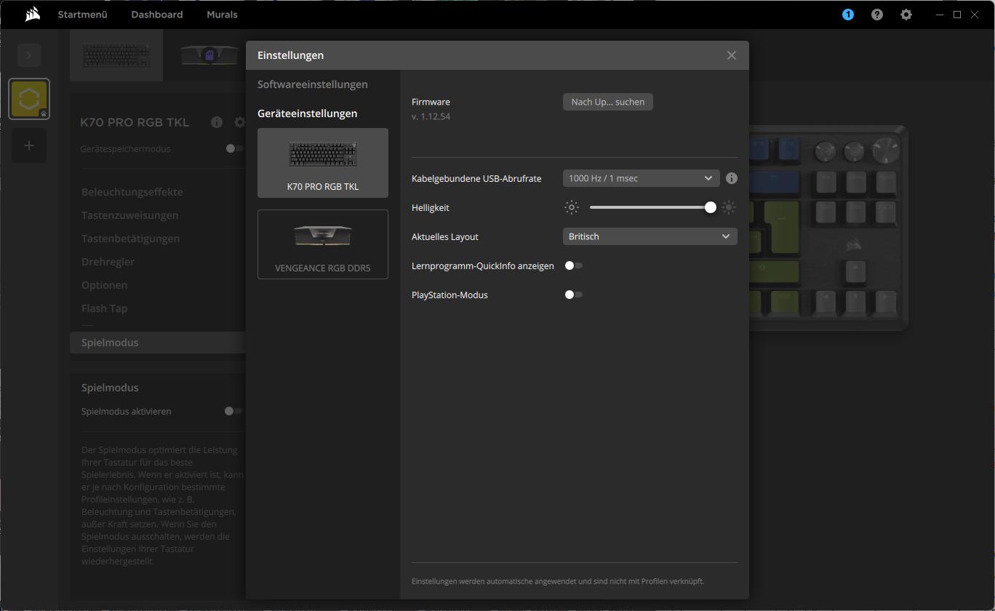Open the global settings gear icon

(906, 15)
